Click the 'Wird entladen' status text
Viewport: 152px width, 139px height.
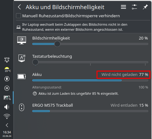(x=124, y=105)
